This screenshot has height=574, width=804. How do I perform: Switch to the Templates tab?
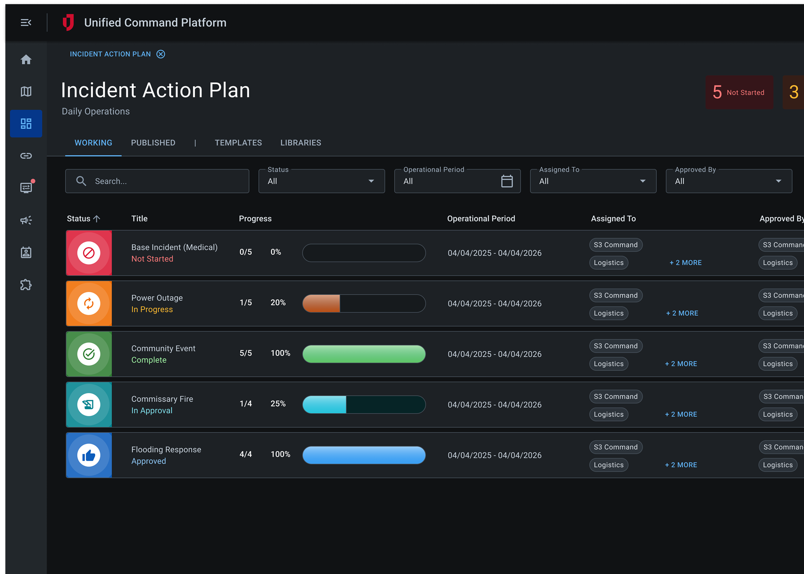pos(238,143)
